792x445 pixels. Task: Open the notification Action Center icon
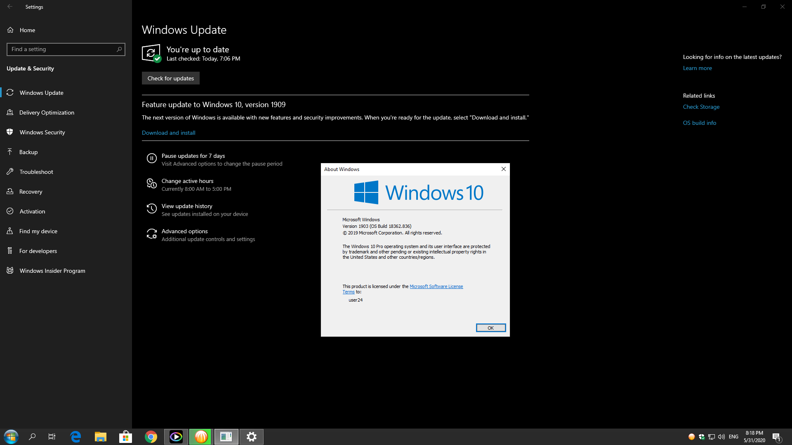point(777,437)
